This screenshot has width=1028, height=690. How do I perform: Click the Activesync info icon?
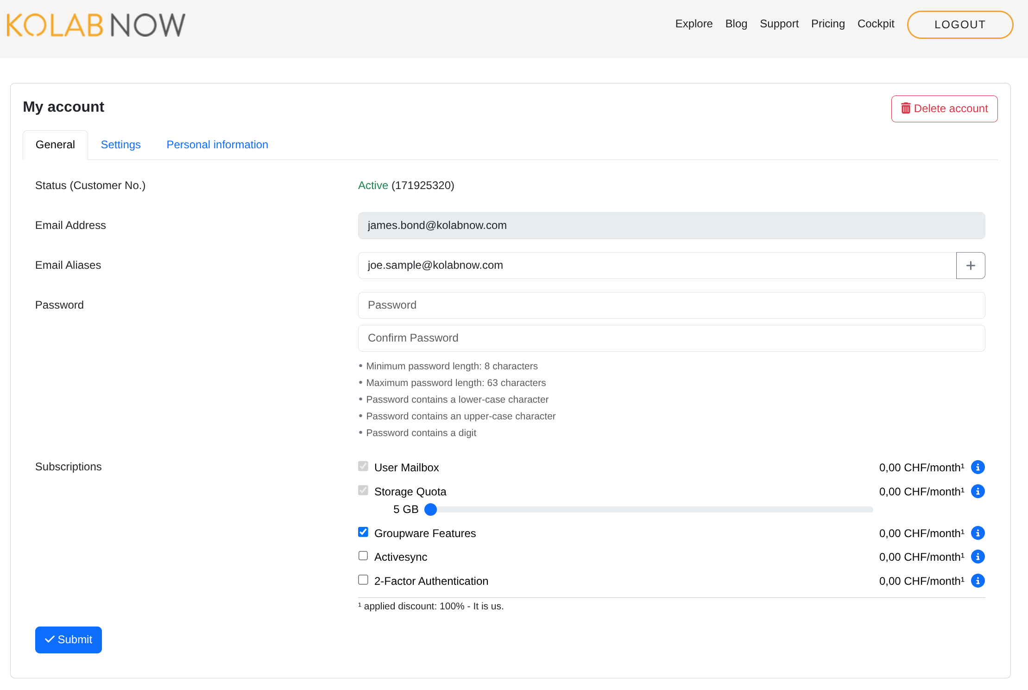(x=978, y=557)
